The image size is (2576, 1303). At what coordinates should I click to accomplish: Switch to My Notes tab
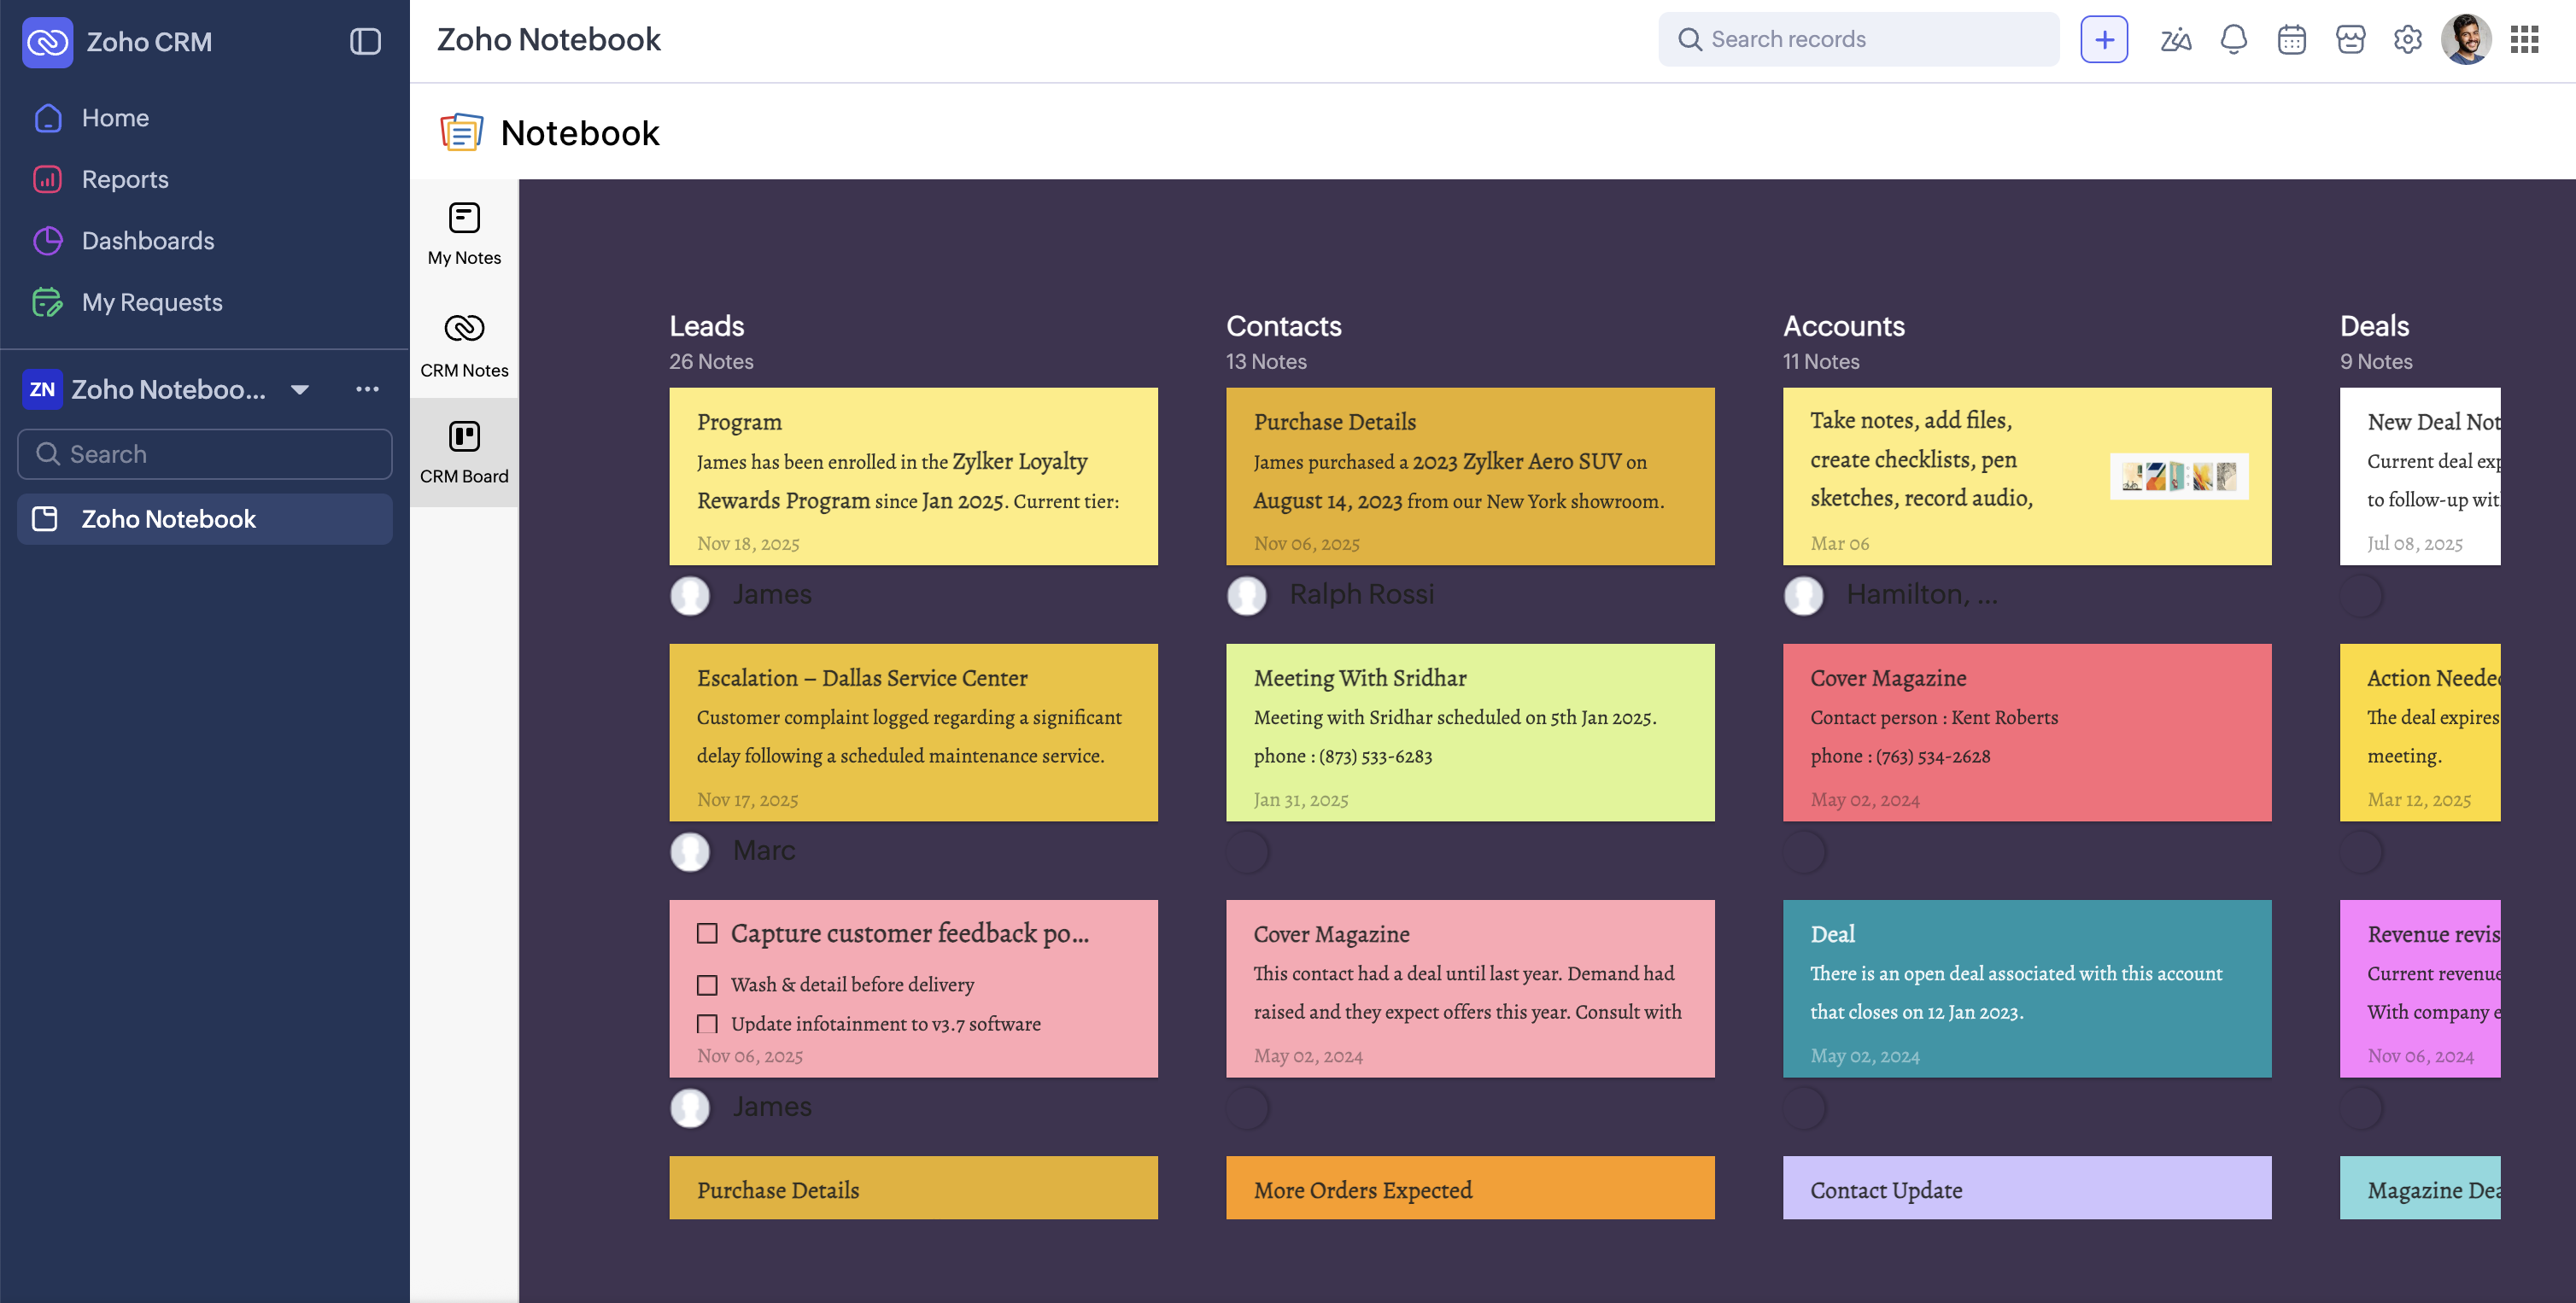pos(464,234)
